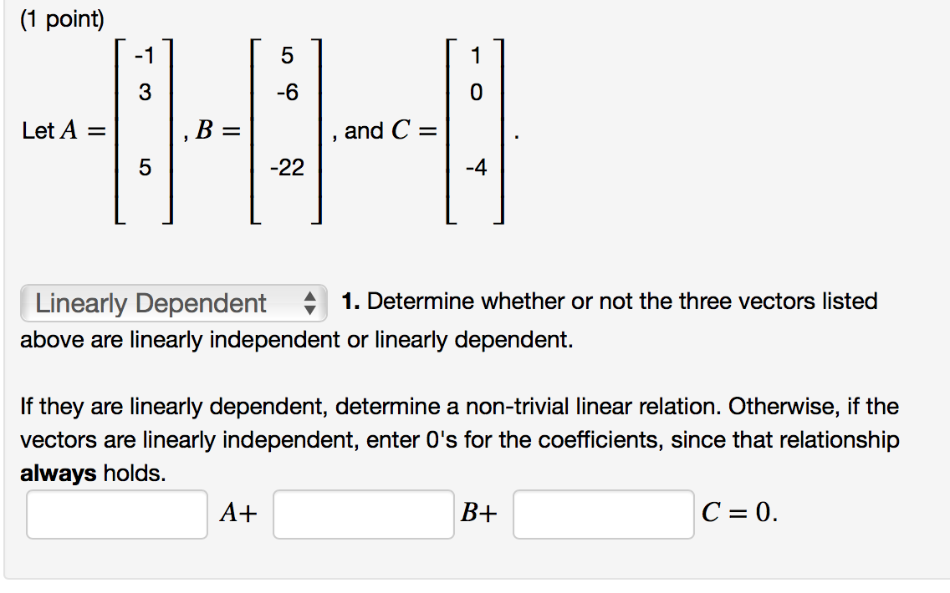
Task: Click inside the coefficient field for B
Action: pos(363,514)
